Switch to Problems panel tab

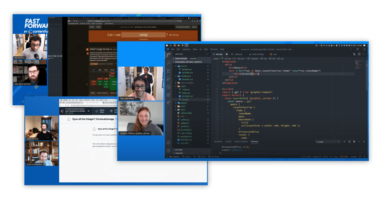pos(218,142)
